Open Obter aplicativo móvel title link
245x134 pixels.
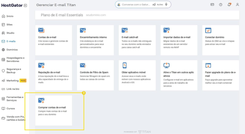(134, 72)
